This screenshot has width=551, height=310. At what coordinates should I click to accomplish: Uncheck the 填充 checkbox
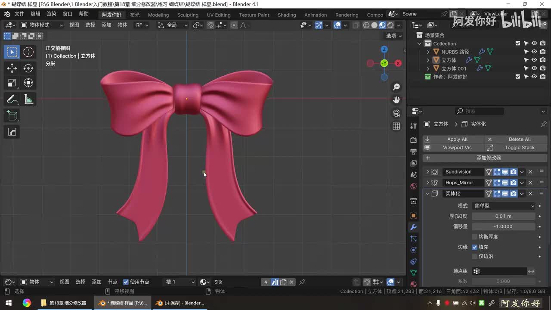pos(474,247)
